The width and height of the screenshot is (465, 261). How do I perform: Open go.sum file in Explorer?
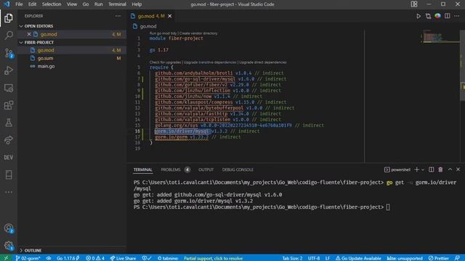tap(45, 58)
